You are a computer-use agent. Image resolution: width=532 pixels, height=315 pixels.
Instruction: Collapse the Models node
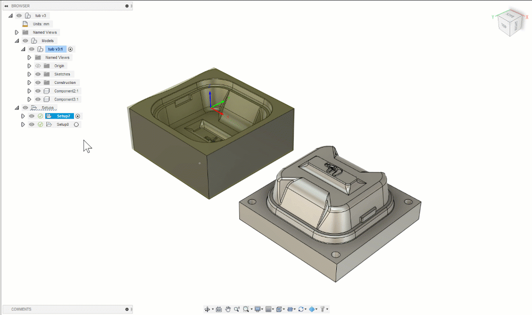[x=16, y=41]
